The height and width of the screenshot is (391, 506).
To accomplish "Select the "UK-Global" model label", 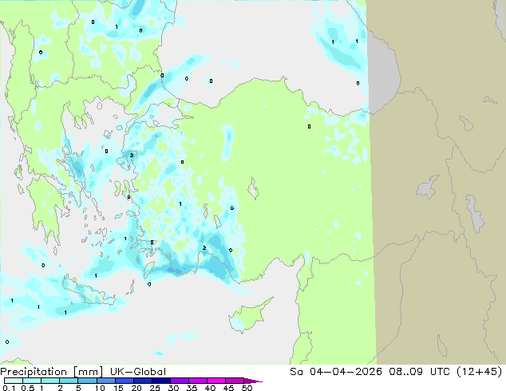I will tap(138, 372).
